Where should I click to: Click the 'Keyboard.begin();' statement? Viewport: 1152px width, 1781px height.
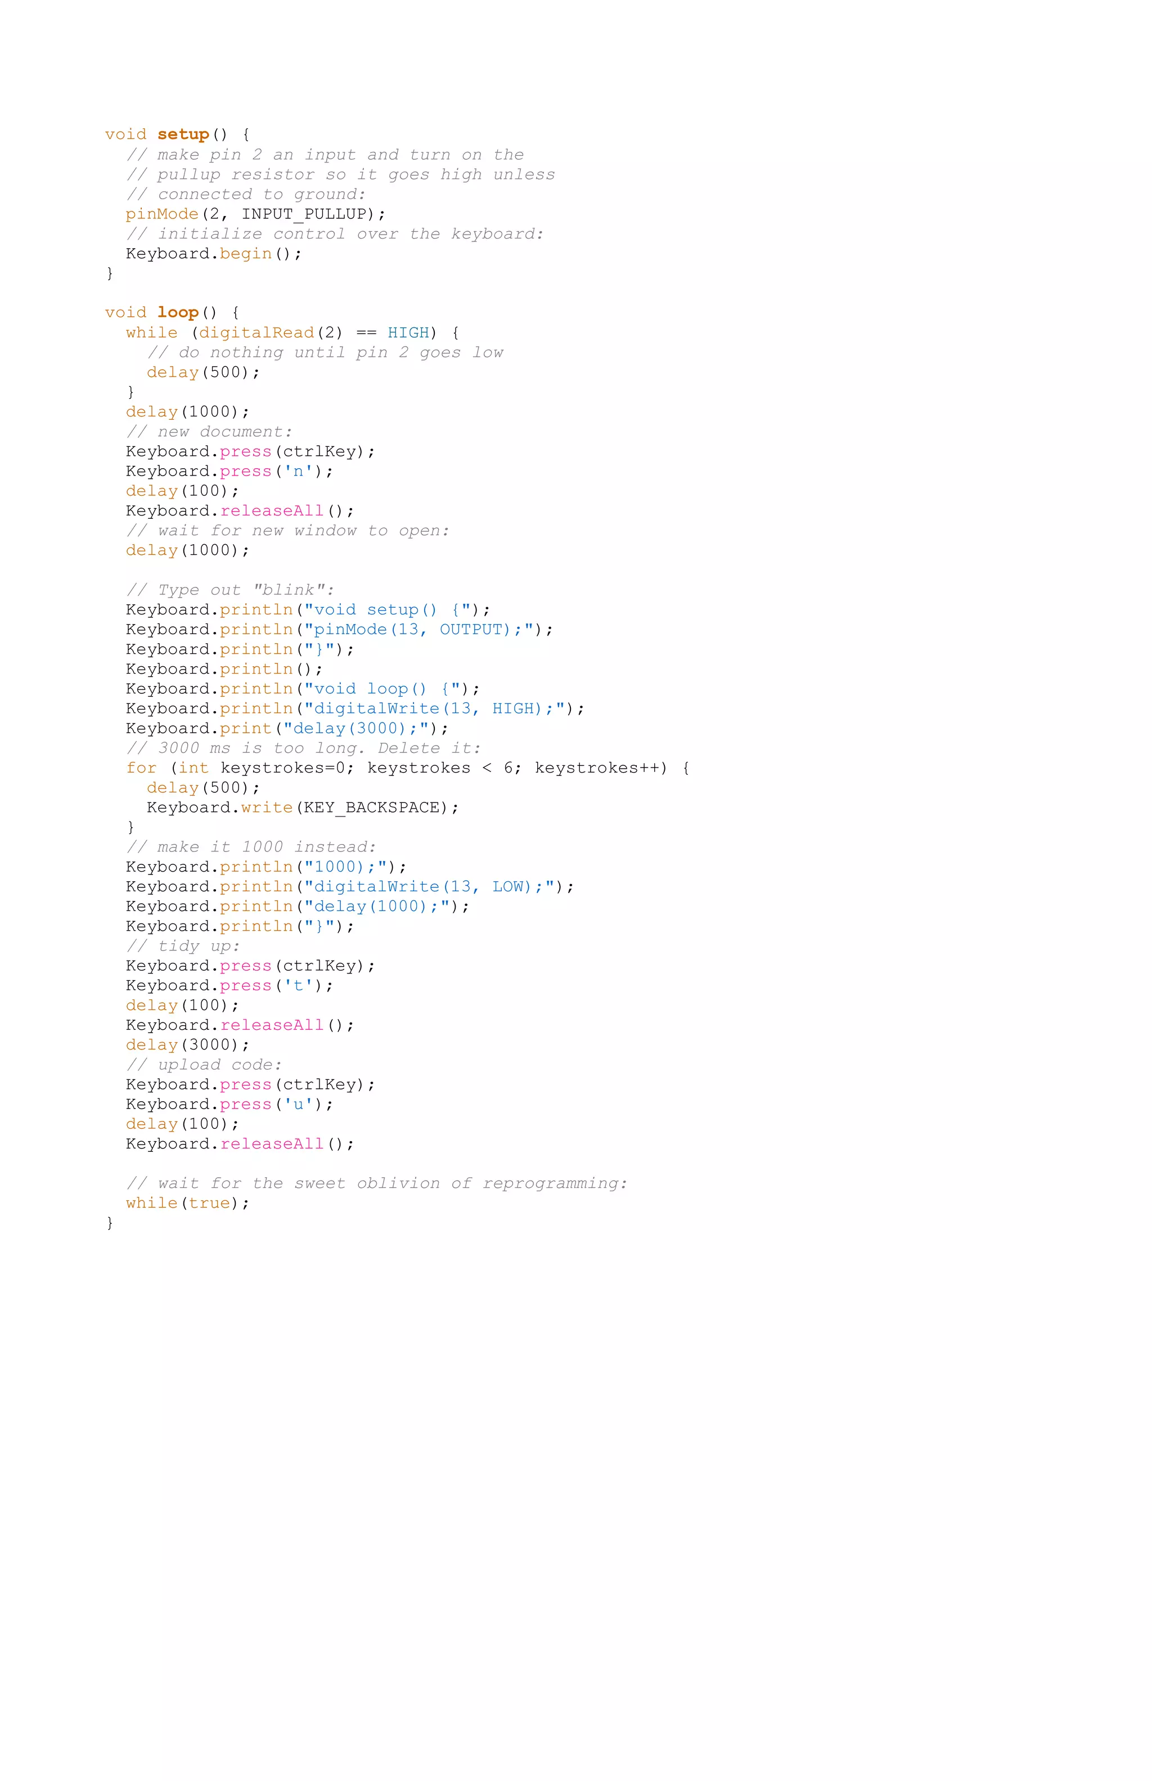tap(214, 254)
